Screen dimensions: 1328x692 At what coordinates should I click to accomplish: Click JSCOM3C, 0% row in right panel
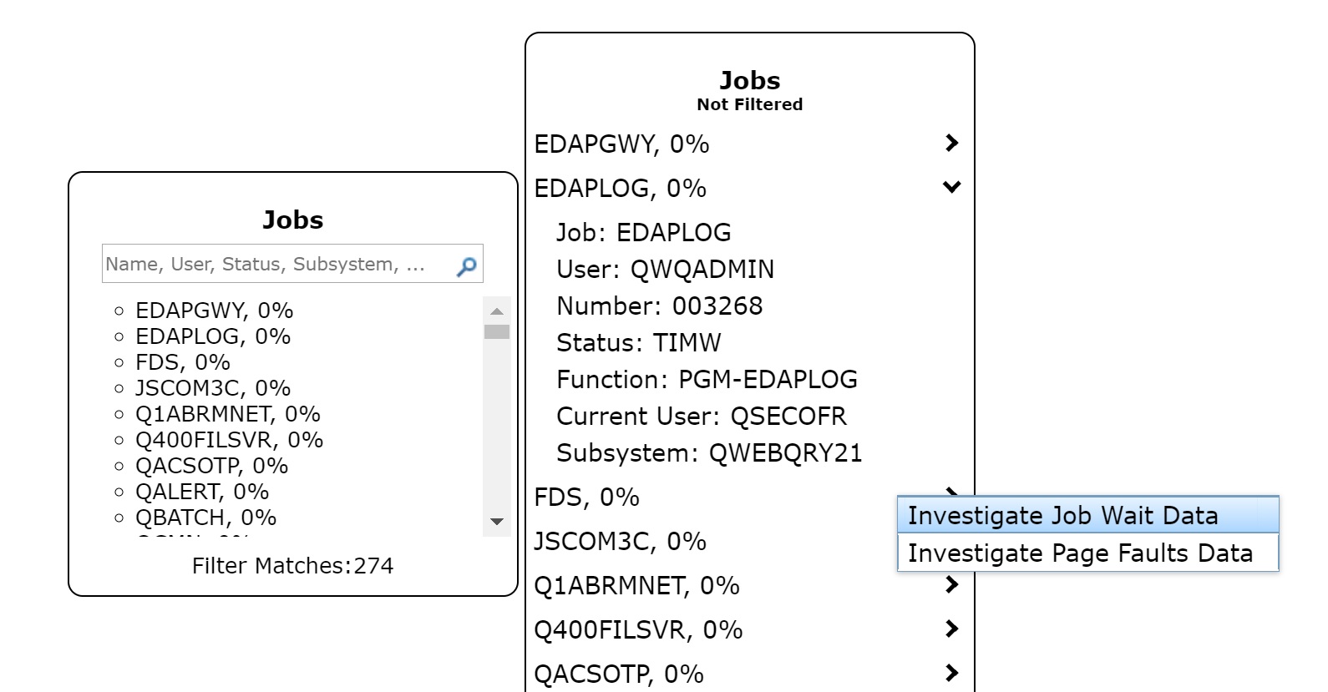pos(620,542)
